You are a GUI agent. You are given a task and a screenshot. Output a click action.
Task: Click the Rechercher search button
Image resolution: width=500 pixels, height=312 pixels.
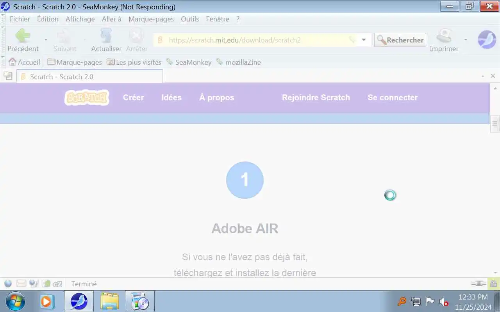click(x=400, y=40)
